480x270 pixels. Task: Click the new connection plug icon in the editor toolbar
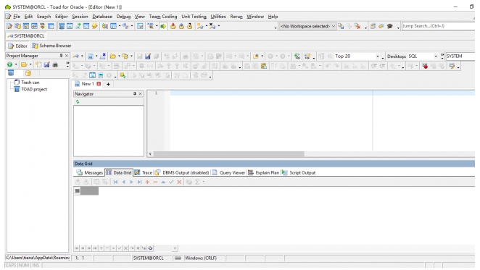(x=76, y=56)
